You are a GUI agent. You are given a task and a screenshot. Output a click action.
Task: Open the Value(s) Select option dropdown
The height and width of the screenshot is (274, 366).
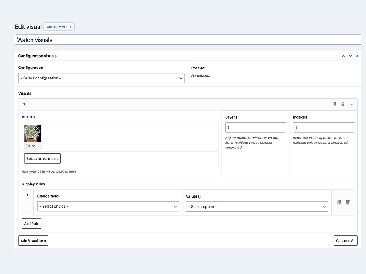point(257,207)
